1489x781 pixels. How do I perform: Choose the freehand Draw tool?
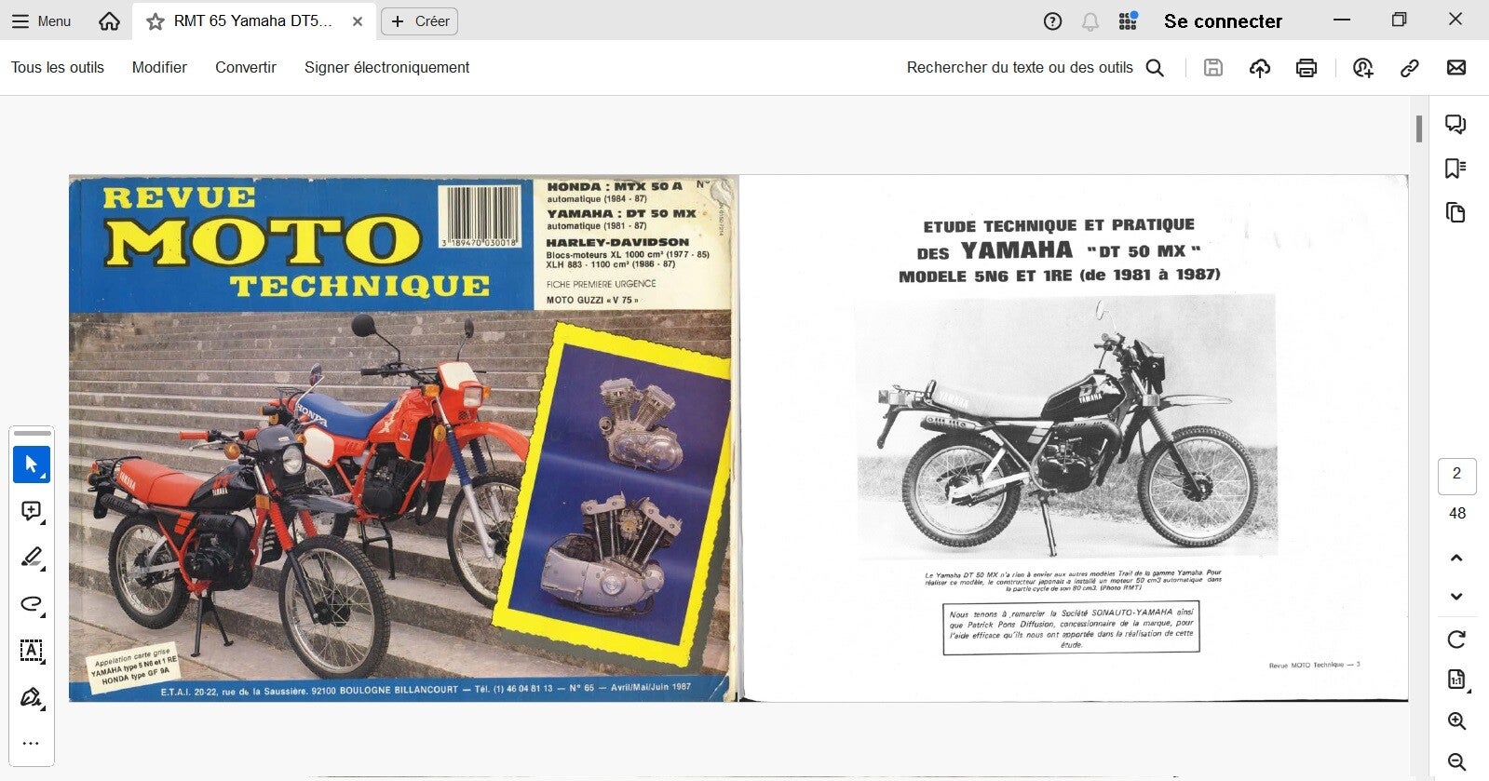pos(32,604)
